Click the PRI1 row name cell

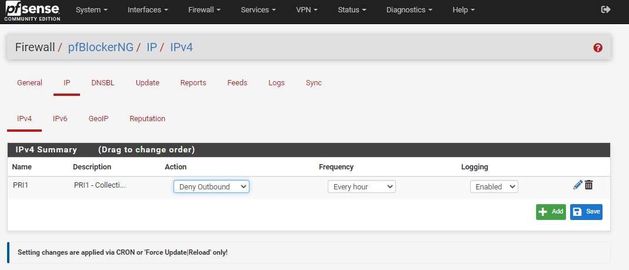coord(21,185)
